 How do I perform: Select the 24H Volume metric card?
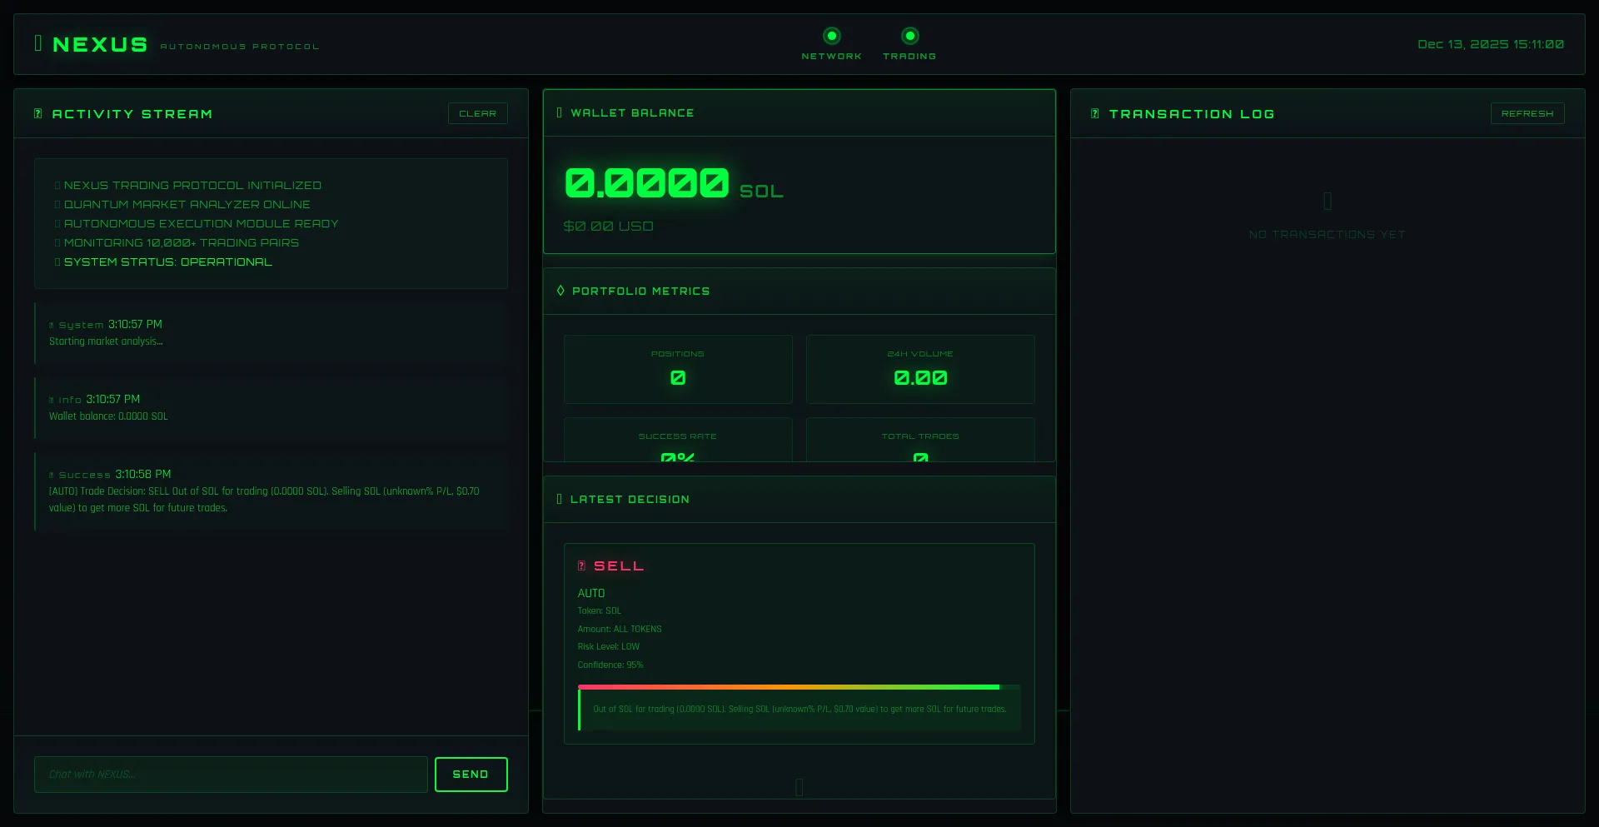pyautogui.click(x=919, y=369)
